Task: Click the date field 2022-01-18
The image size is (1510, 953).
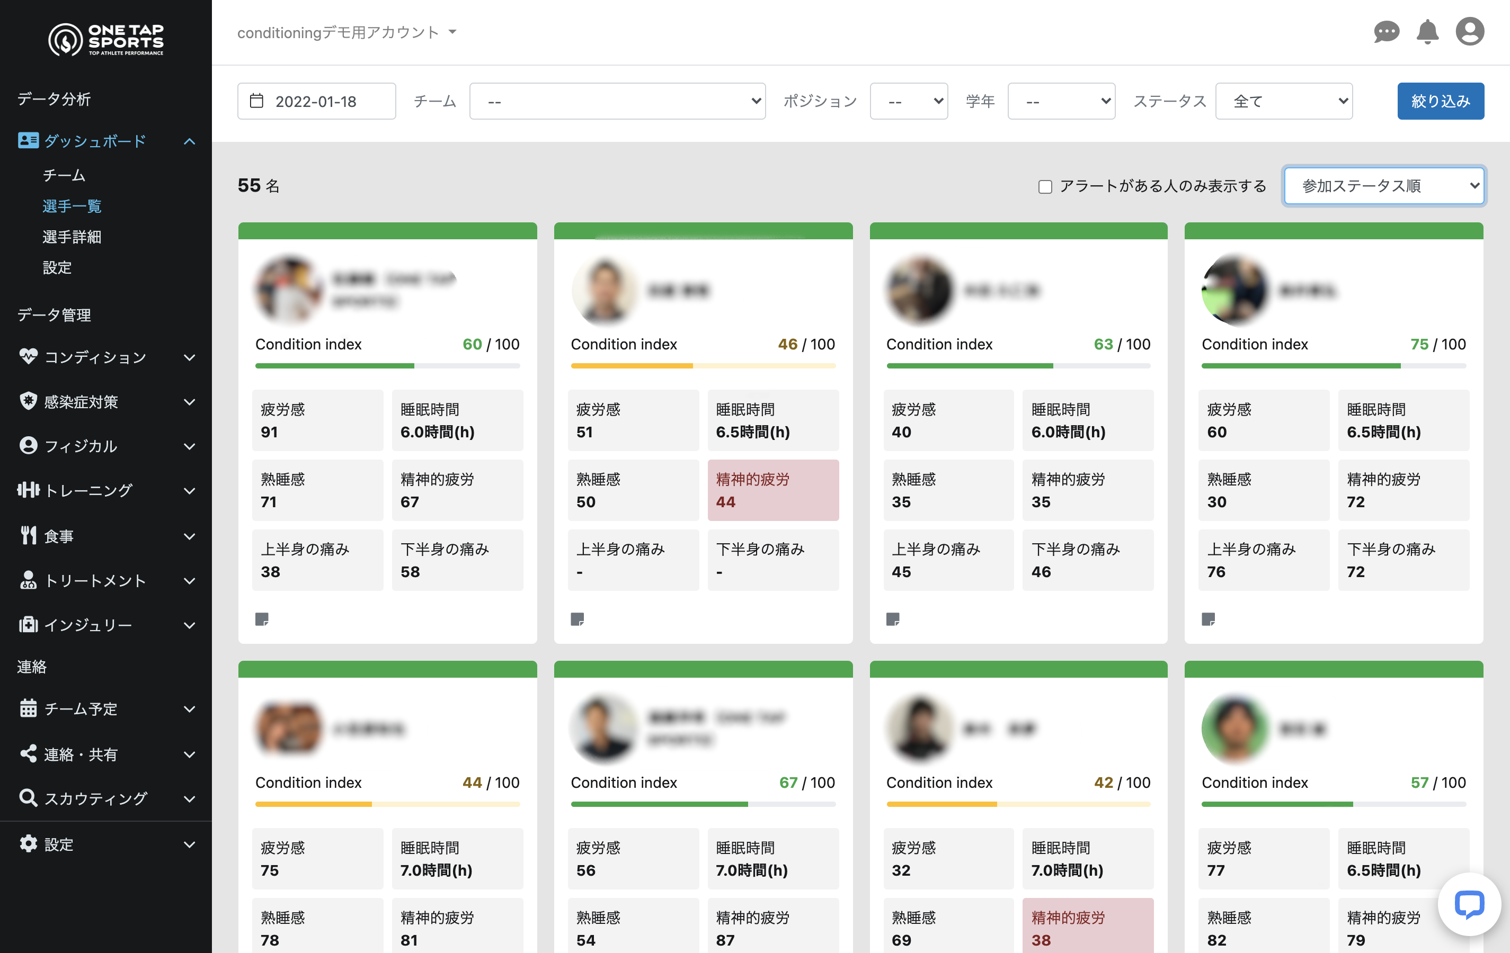Action: tap(316, 101)
